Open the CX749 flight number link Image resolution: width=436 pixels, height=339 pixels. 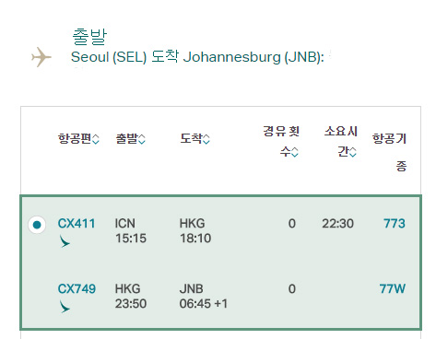click(77, 288)
